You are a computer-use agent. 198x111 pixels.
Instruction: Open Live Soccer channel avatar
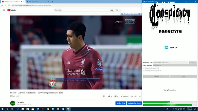[x=13, y=103]
